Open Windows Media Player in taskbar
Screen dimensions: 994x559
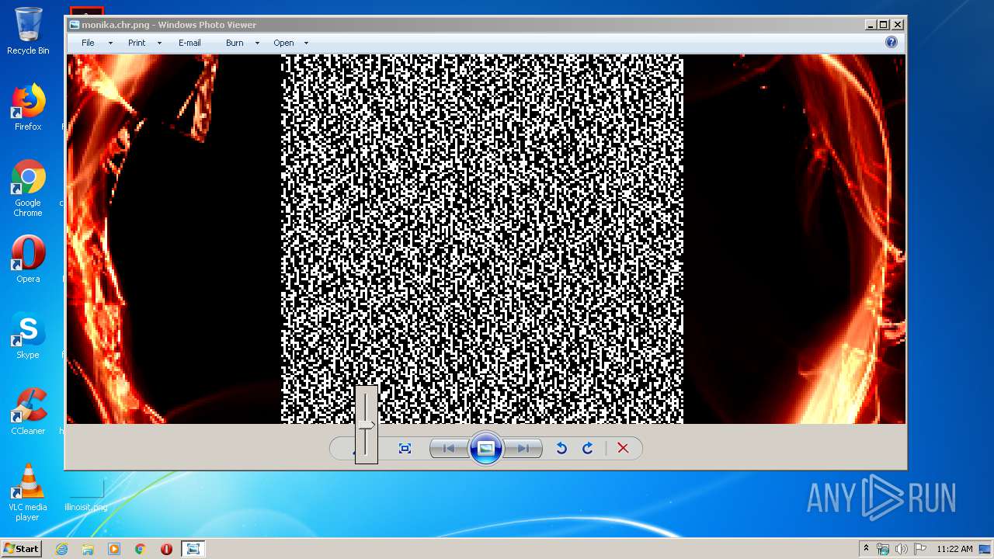[x=114, y=549]
